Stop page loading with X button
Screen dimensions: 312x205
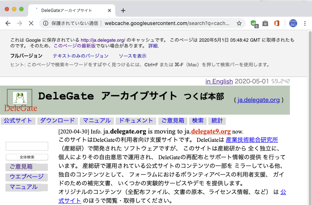[x=31, y=23]
